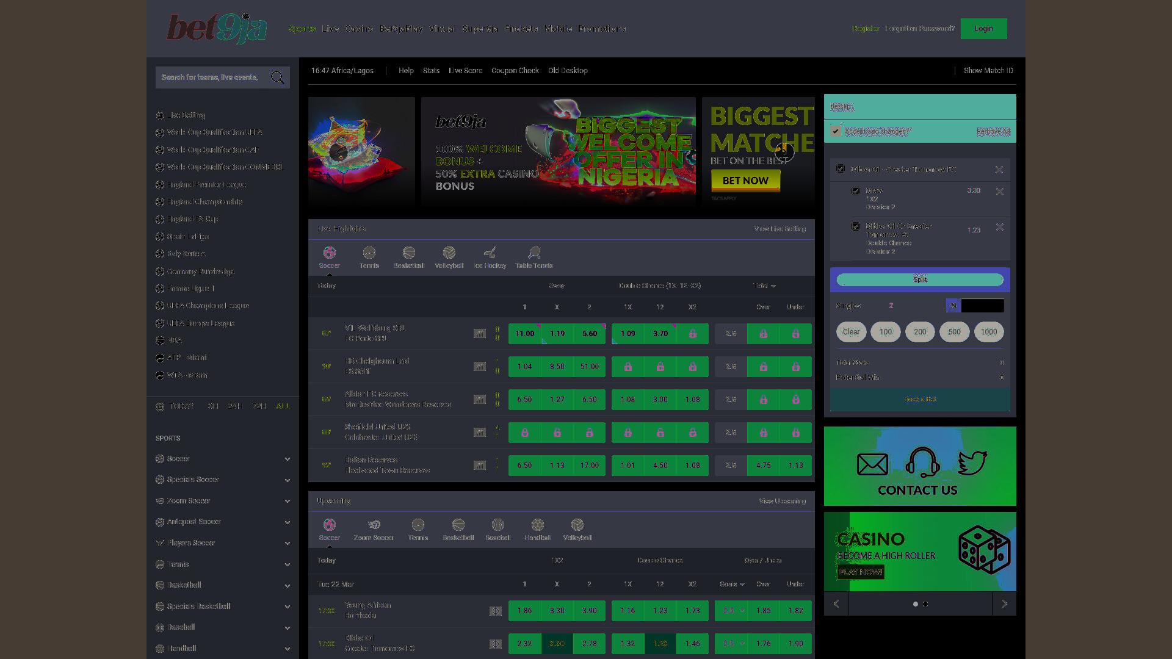
Task: Select Basketball icon in Upcoming section
Action: 458,525
